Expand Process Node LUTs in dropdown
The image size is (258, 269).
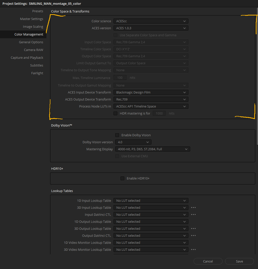151,106
